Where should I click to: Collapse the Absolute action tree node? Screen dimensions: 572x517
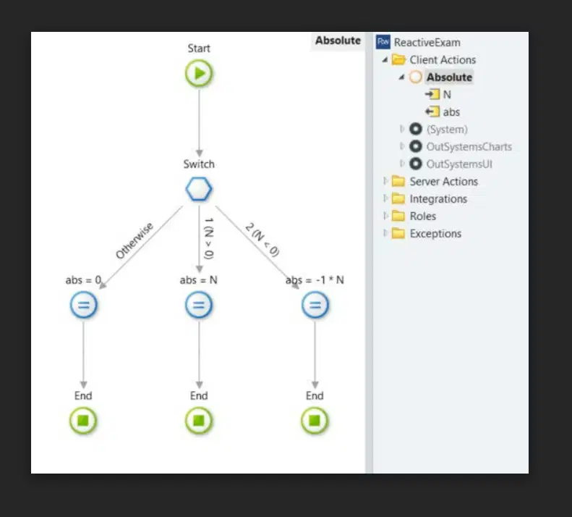(401, 77)
